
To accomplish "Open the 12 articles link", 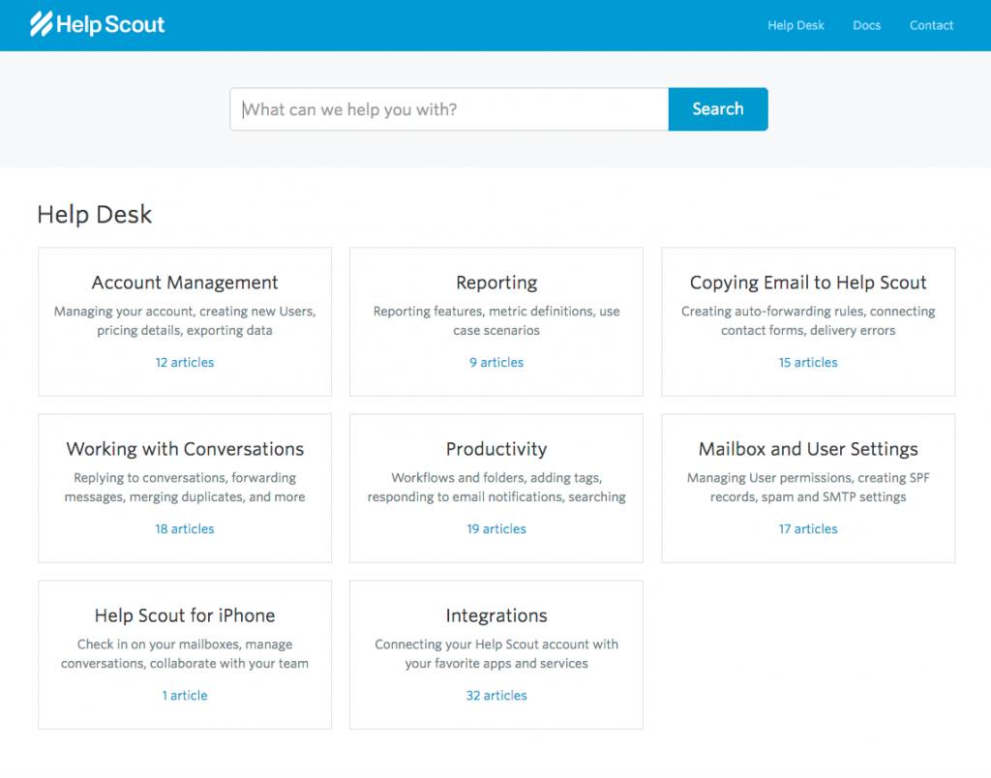I will point(185,362).
